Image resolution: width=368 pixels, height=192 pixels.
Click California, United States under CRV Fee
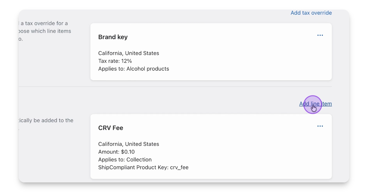pyautogui.click(x=129, y=144)
